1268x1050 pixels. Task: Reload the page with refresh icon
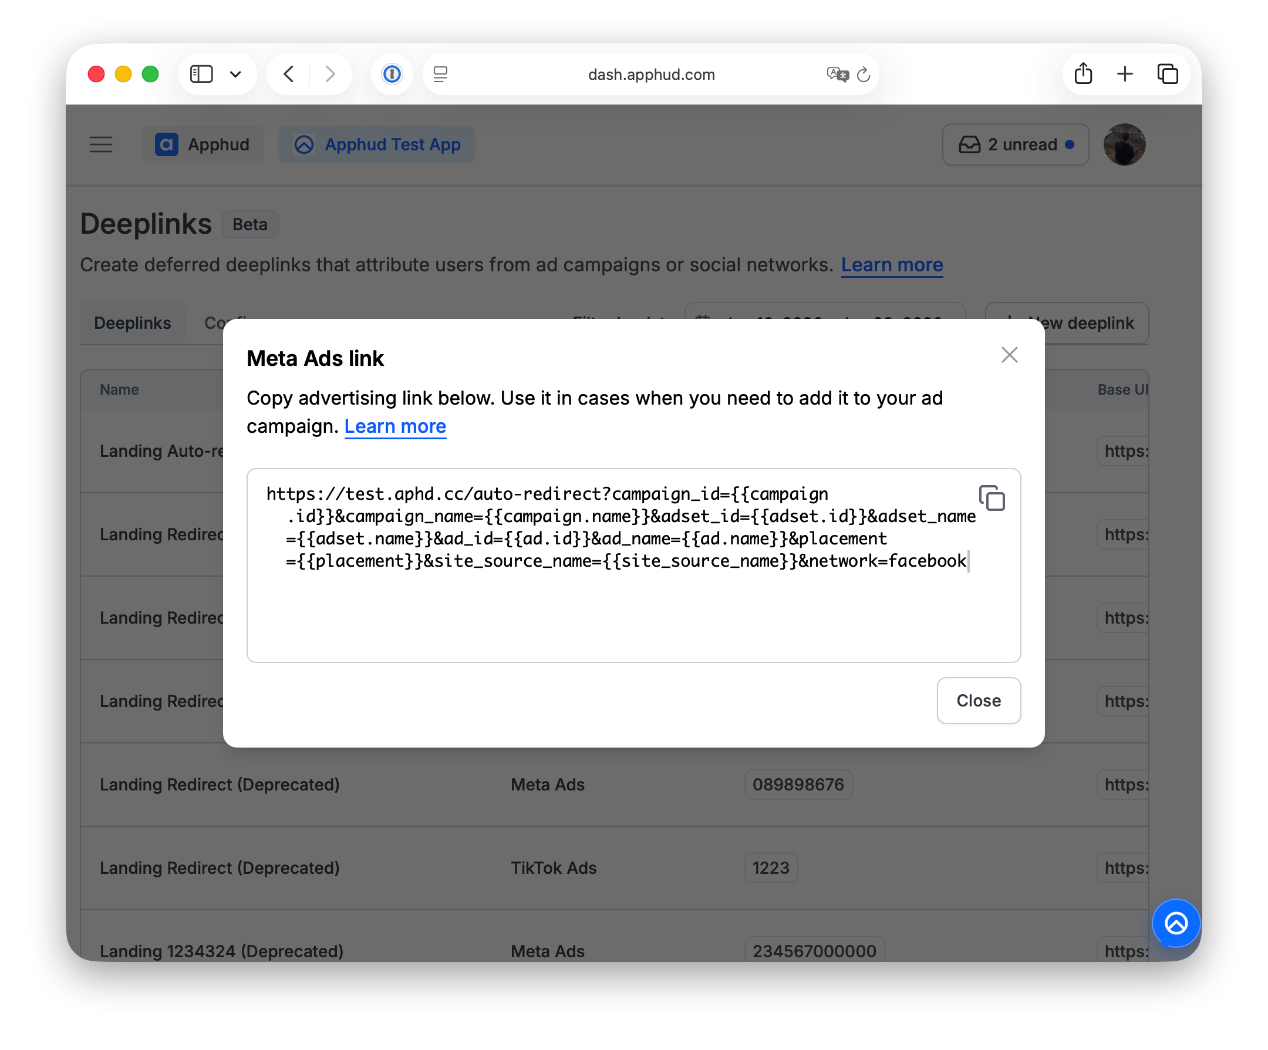pos(864,75)
